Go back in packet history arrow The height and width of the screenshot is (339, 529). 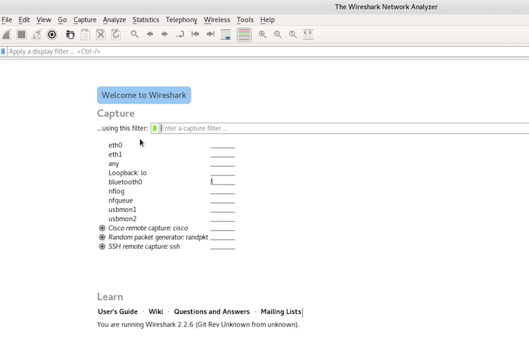[x=150, y=34]
